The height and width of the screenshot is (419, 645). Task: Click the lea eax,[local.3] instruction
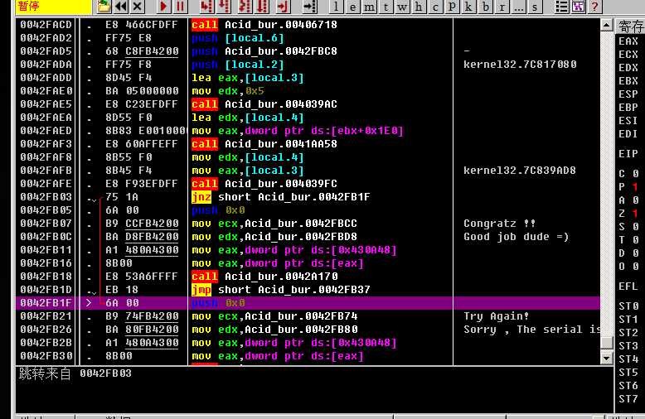click(248, 78)
